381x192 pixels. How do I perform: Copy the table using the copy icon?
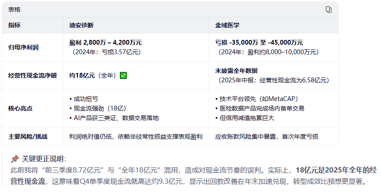[328, 10]
